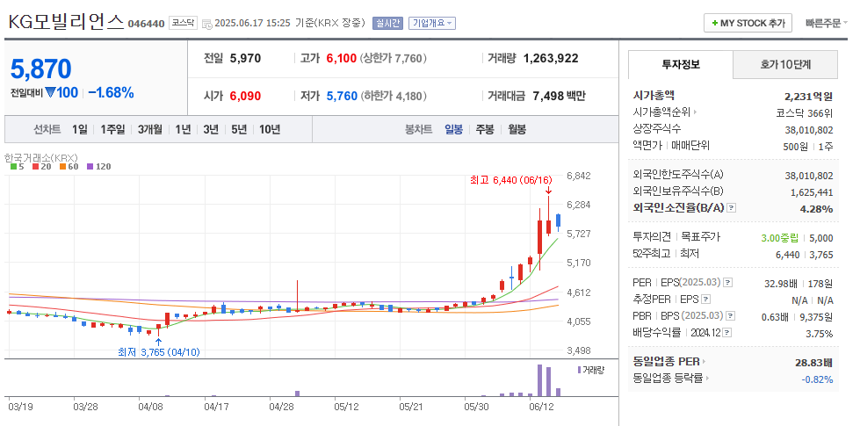The height and width of the screenshot is (426, 860).
Task: Click the 배당수익률 value 3.75%
Action: tap(819, 334)
